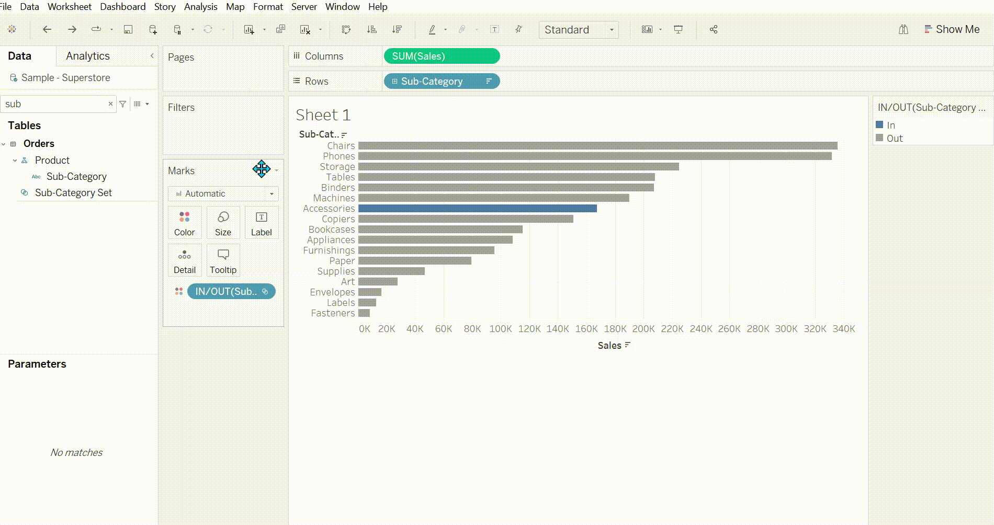Click the new worksheet icon
994x525 pixels.
click(249, 29)
